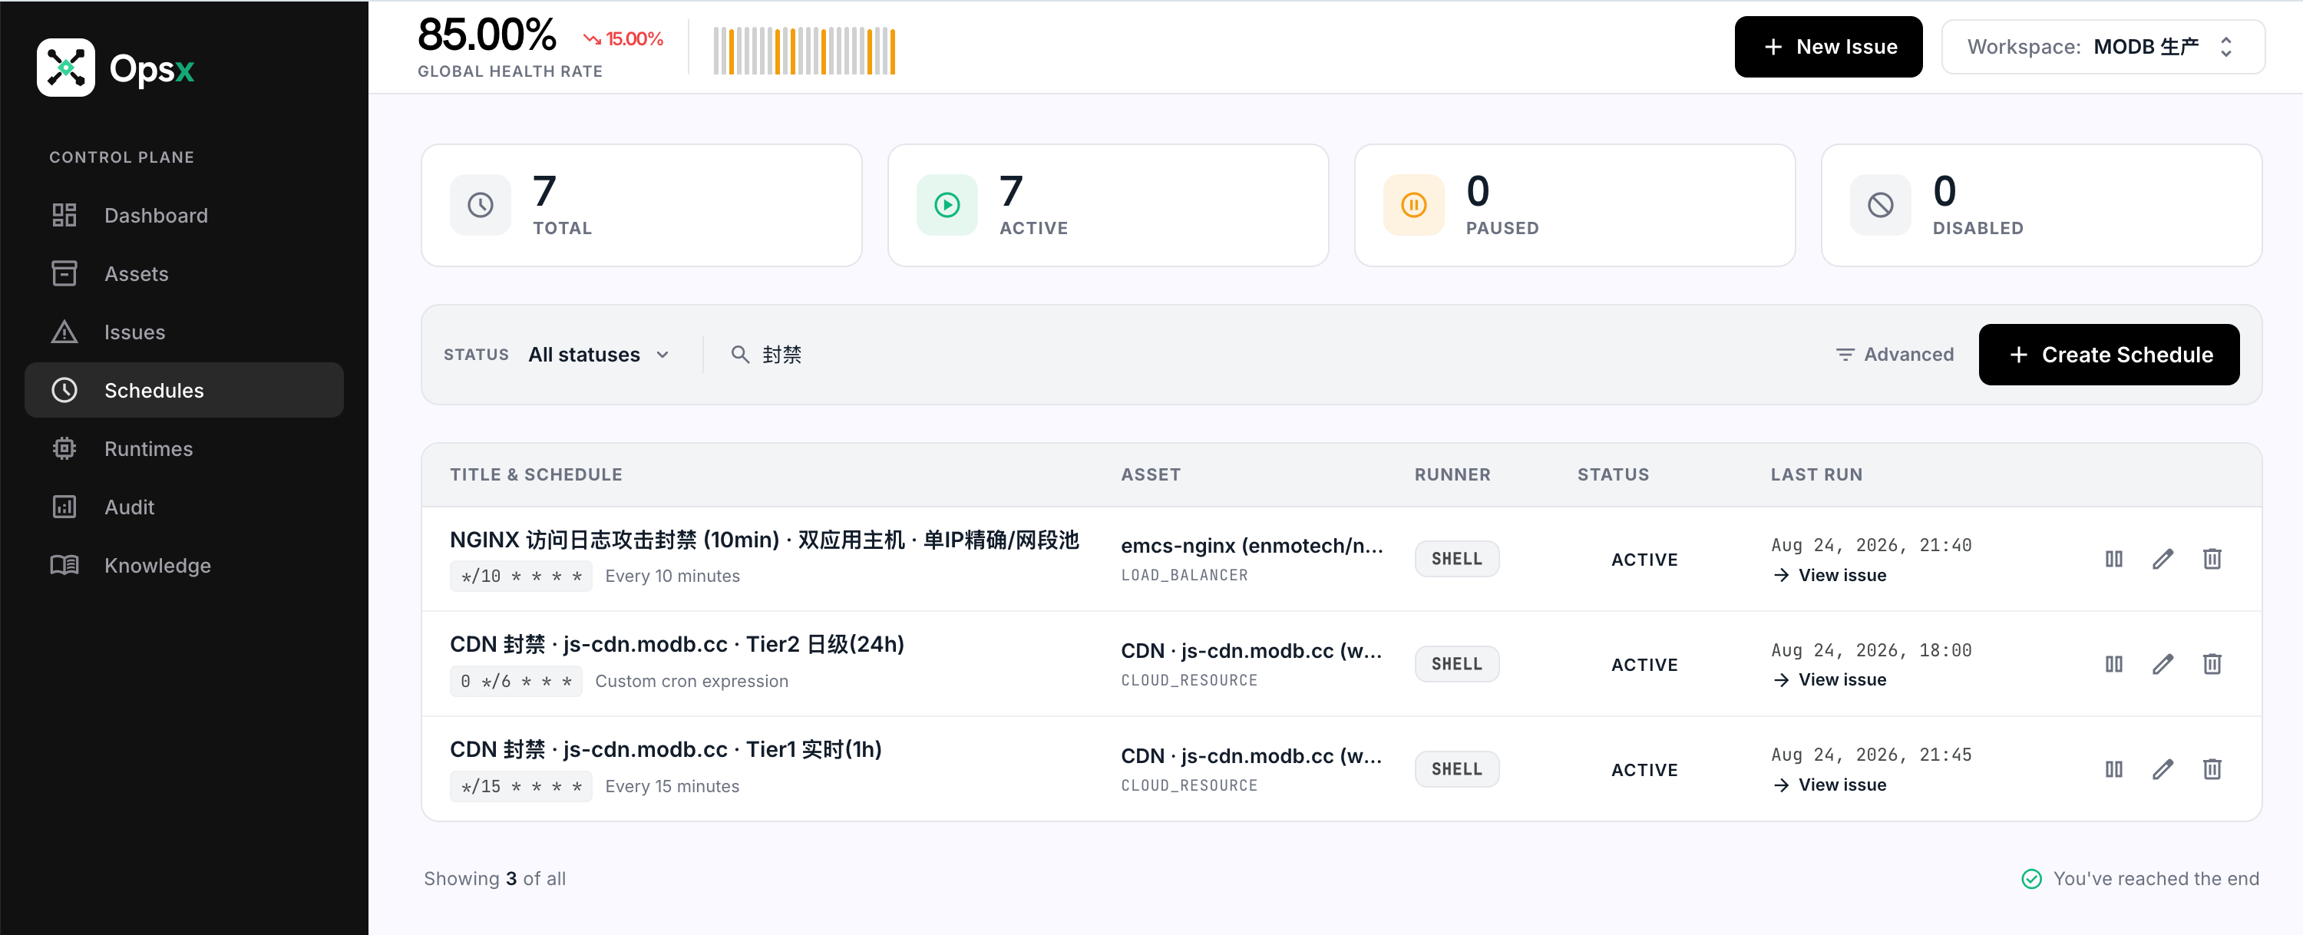Select Schedules in the sidebar
Screen dimensions: 2303x935
point(184,390)
